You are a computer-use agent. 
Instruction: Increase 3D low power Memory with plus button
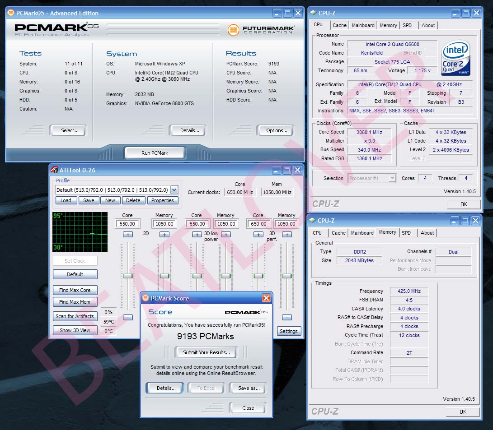pyautogui.click(x=226, y=235)
